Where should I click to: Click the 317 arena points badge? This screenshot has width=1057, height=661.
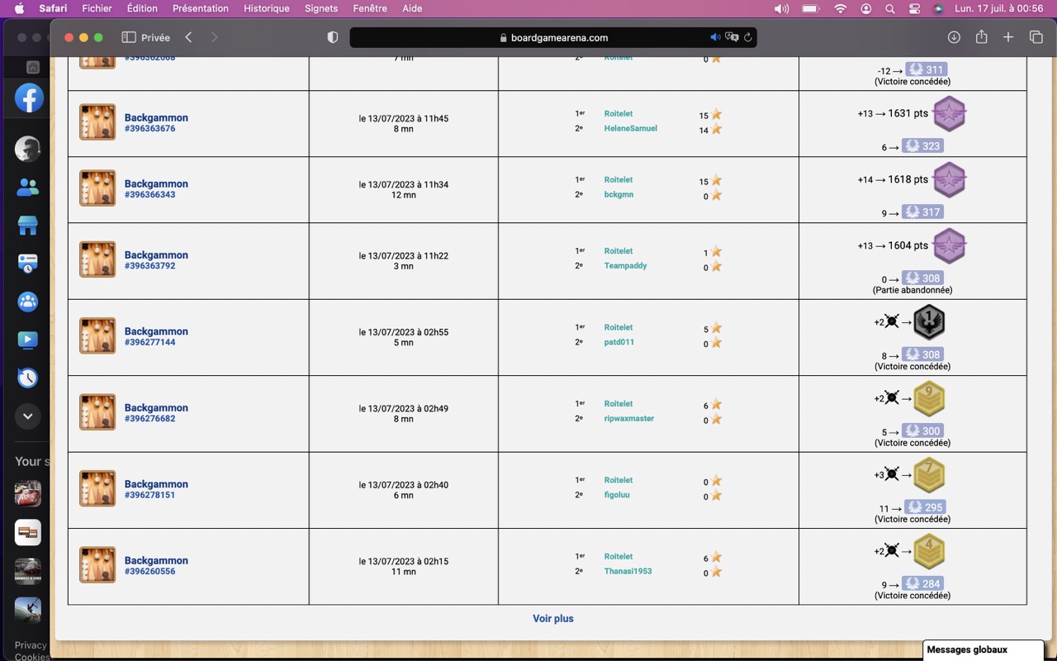(x=922, y=212)
